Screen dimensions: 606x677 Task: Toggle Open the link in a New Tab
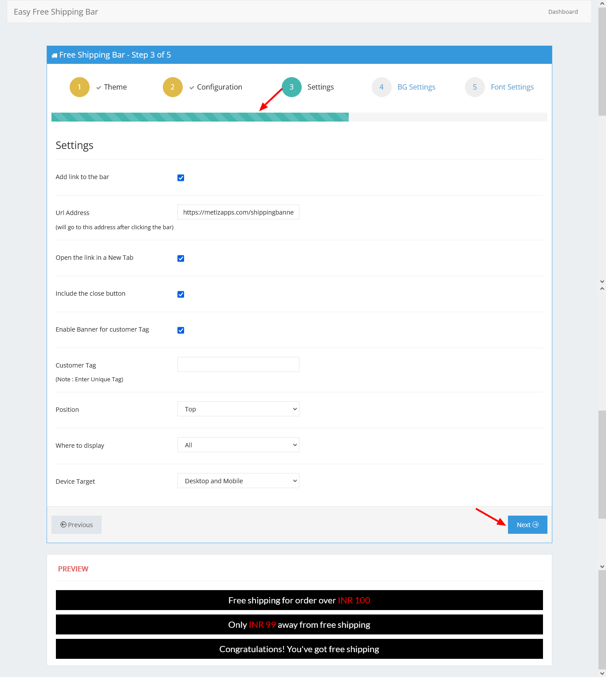coord(181,258)
